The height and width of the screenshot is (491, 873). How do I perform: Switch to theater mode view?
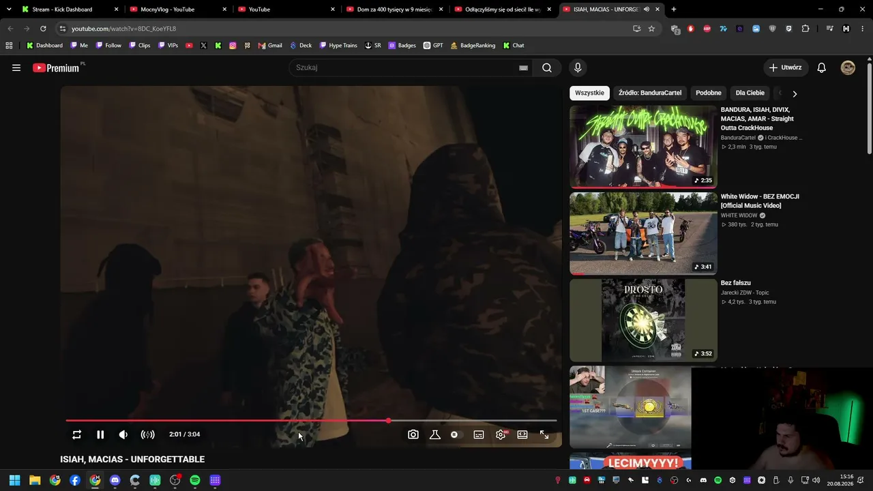click(x=522, y=434)
